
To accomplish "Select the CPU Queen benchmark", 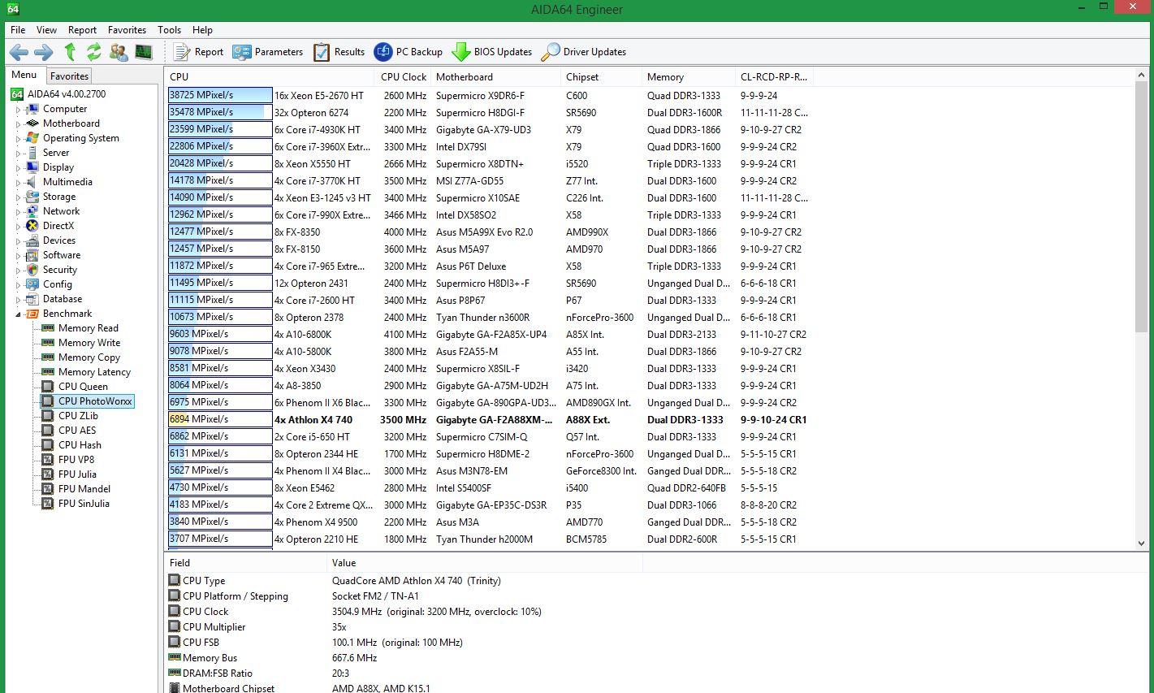I will point(83,387).
